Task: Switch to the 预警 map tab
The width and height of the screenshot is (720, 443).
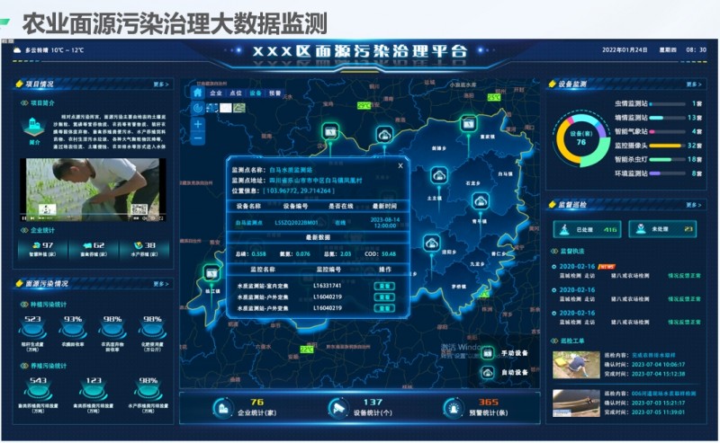Action: tap(275, 93)
